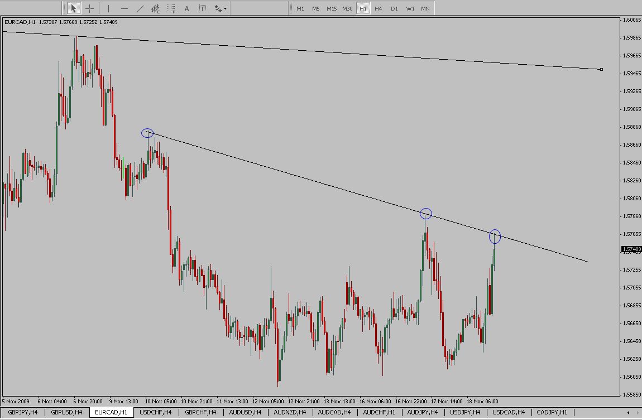Viewport: 642px width, 420px height.
Task: Select the vertical line drawing tool
Action: point(108,8)
